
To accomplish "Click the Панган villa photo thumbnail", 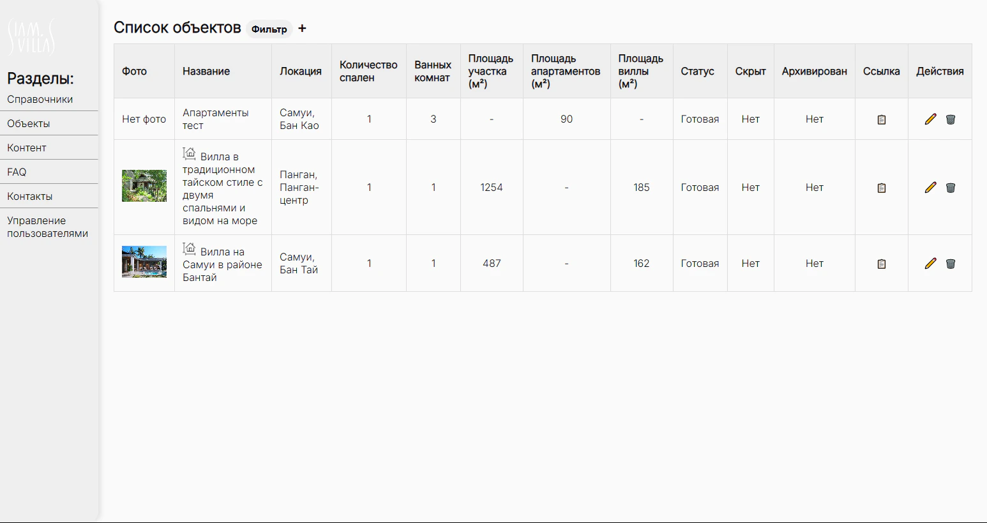I will pyautogui.click(x=144, y=186).
